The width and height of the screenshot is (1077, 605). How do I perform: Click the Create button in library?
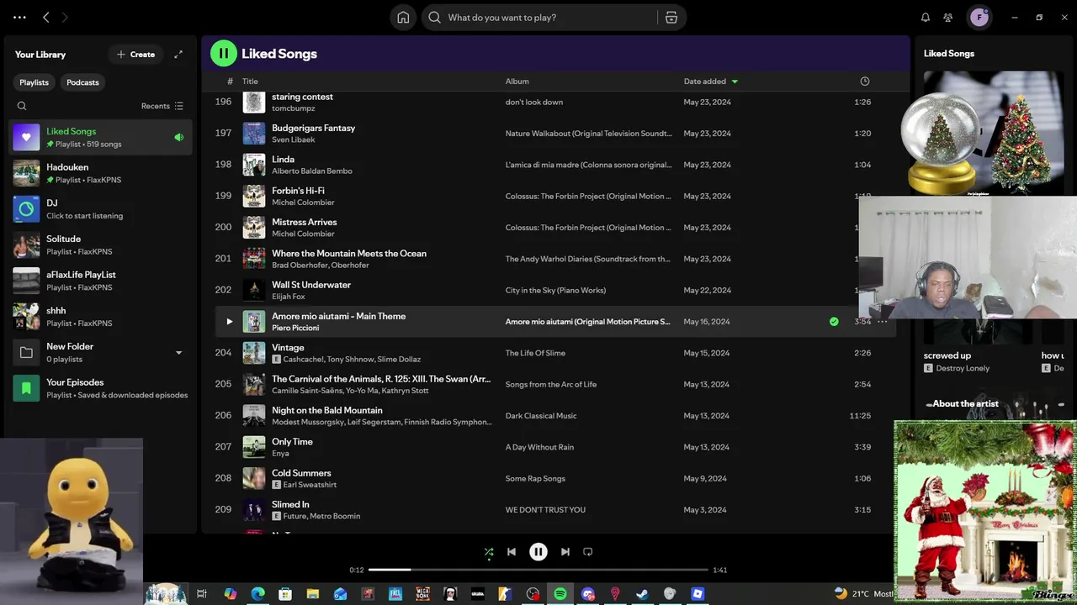[x=135, y=55]
